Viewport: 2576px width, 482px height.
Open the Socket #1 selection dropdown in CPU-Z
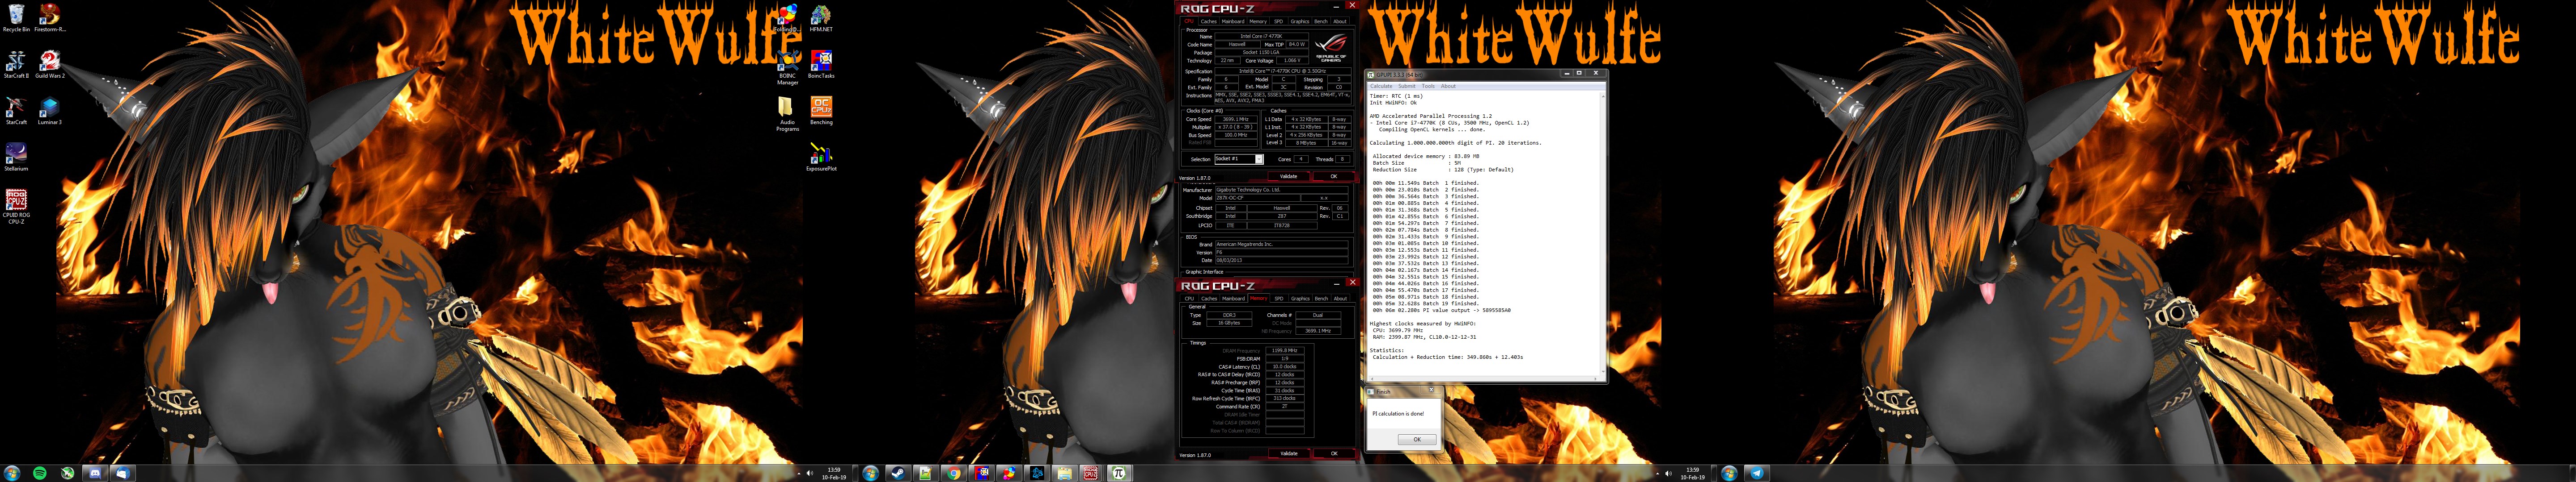(1239, 159)
